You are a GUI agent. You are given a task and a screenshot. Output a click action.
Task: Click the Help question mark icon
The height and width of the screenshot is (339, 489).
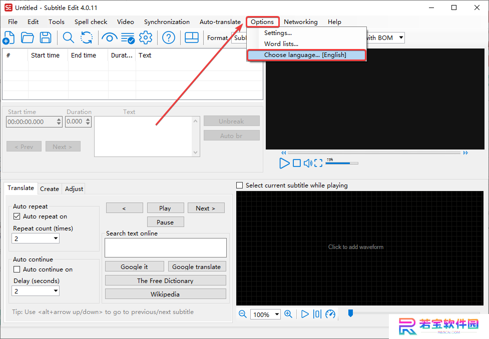[169, 37]
